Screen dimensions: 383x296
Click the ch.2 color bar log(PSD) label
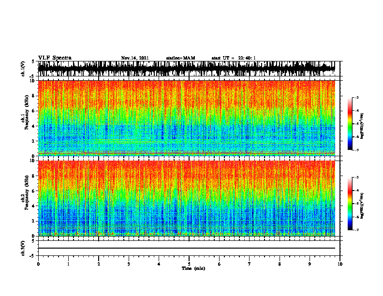pos(362,206)
